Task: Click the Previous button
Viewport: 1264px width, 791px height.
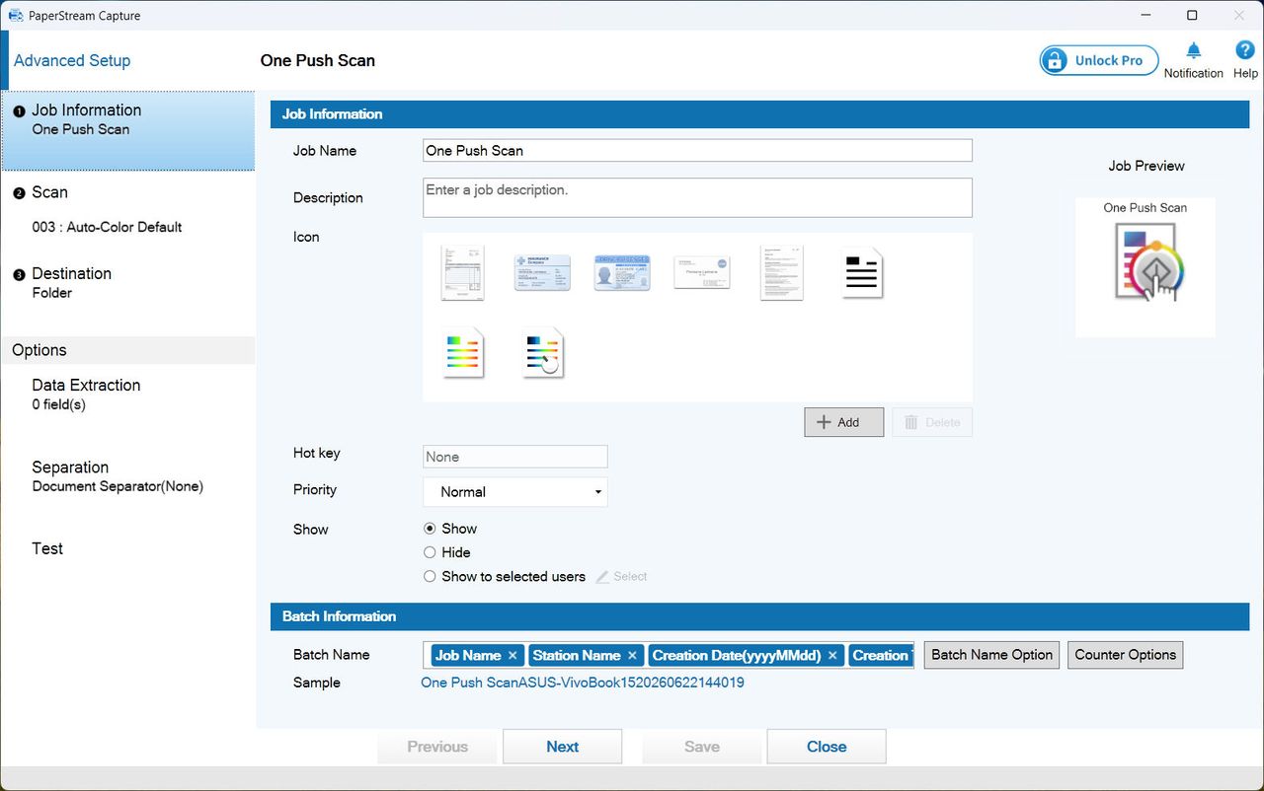Action: (x=437, y=747)
